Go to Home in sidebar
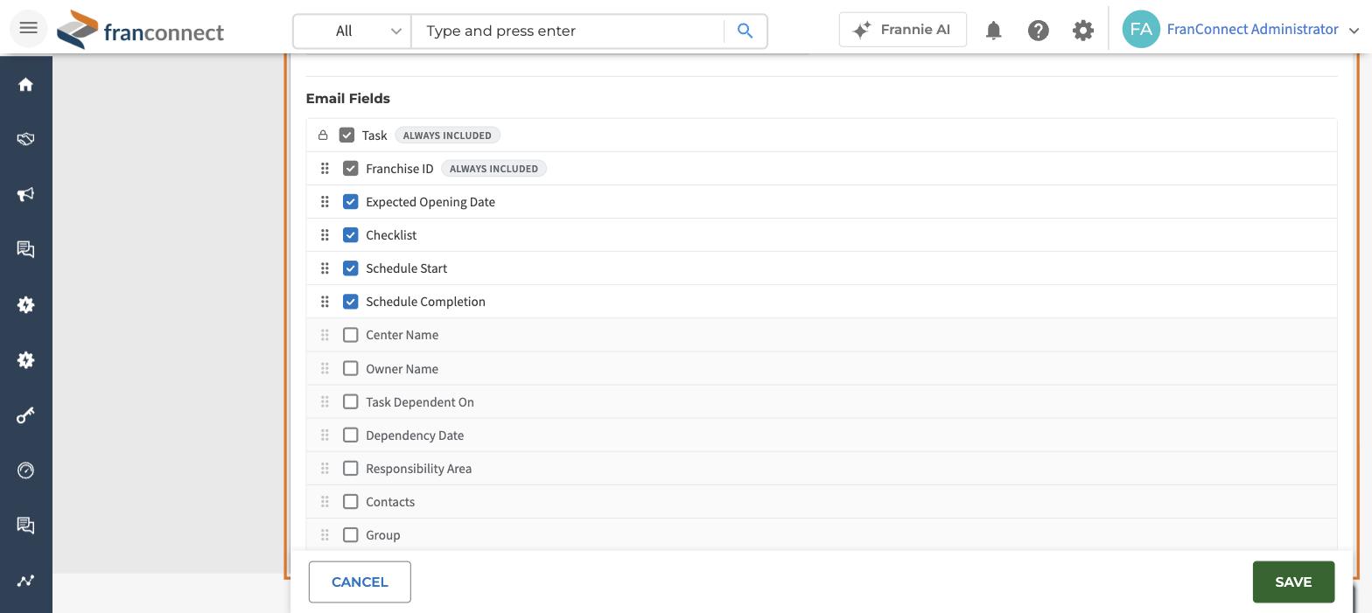The width and height of the screenshot is (1372, 613). pos(25,84)
